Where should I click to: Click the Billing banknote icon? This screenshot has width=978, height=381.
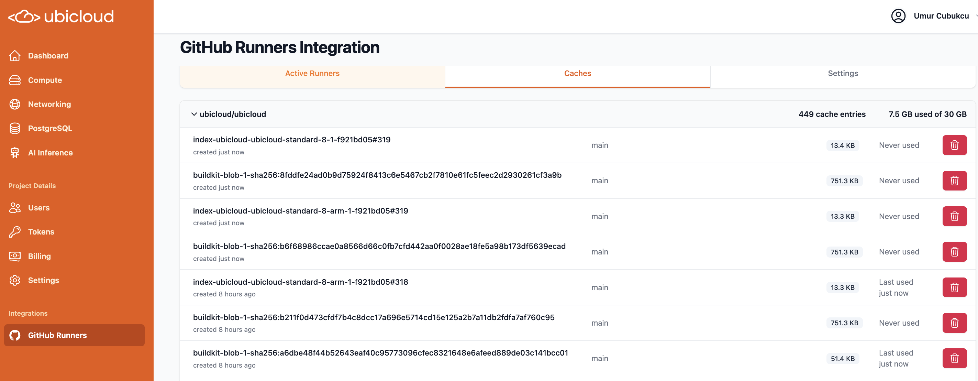[15, 256]
